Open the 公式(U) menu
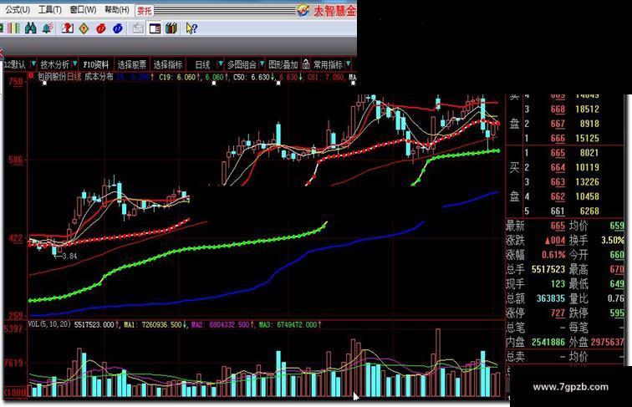Screen dimensions: 632x407 17,10
